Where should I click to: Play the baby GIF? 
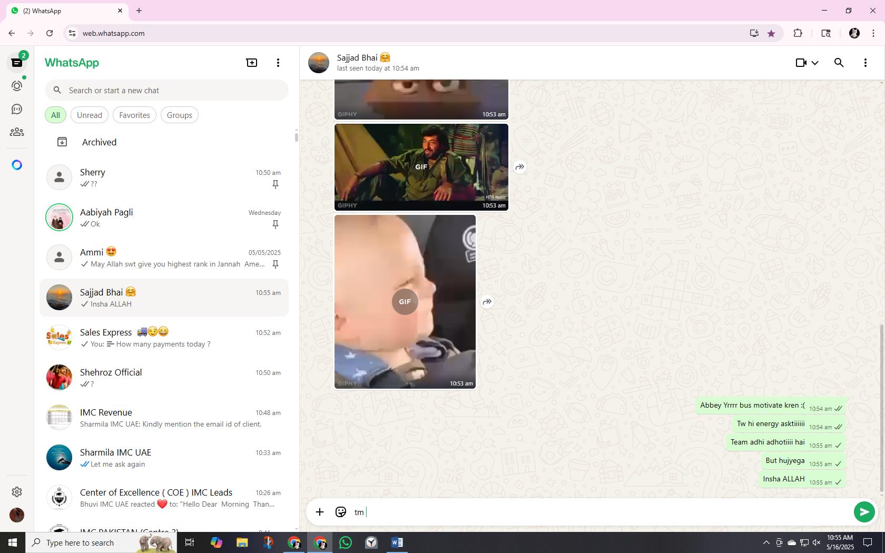coord(405,302)
